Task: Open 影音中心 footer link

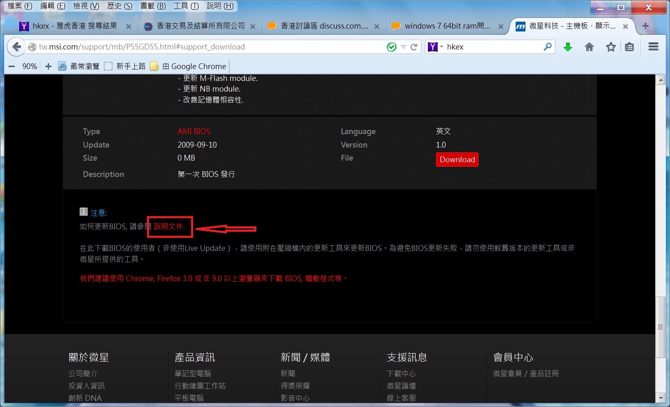Action: pyautogui.click(x=295, y=398)
